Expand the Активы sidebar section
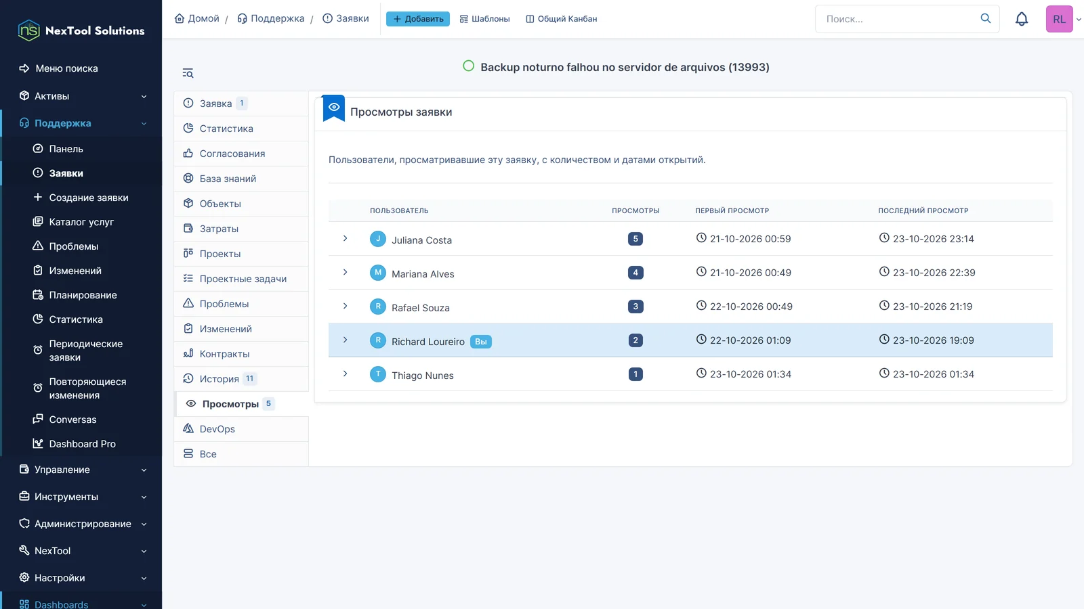 pos(81,96)
